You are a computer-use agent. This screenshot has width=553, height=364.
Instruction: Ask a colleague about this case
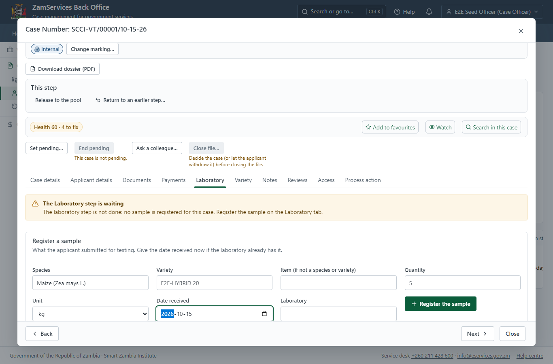(157, 148)
